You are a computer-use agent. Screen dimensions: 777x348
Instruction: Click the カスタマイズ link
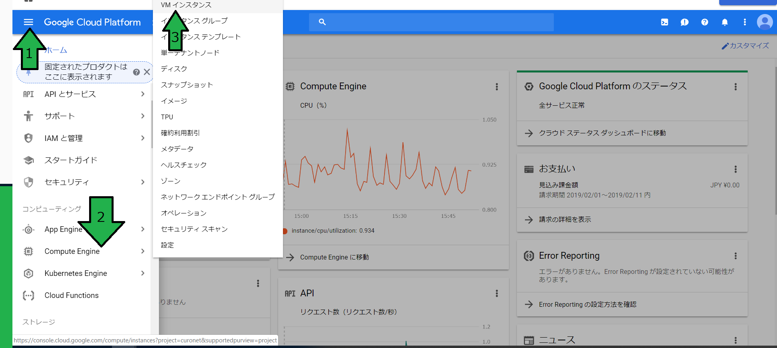point(745,46)
